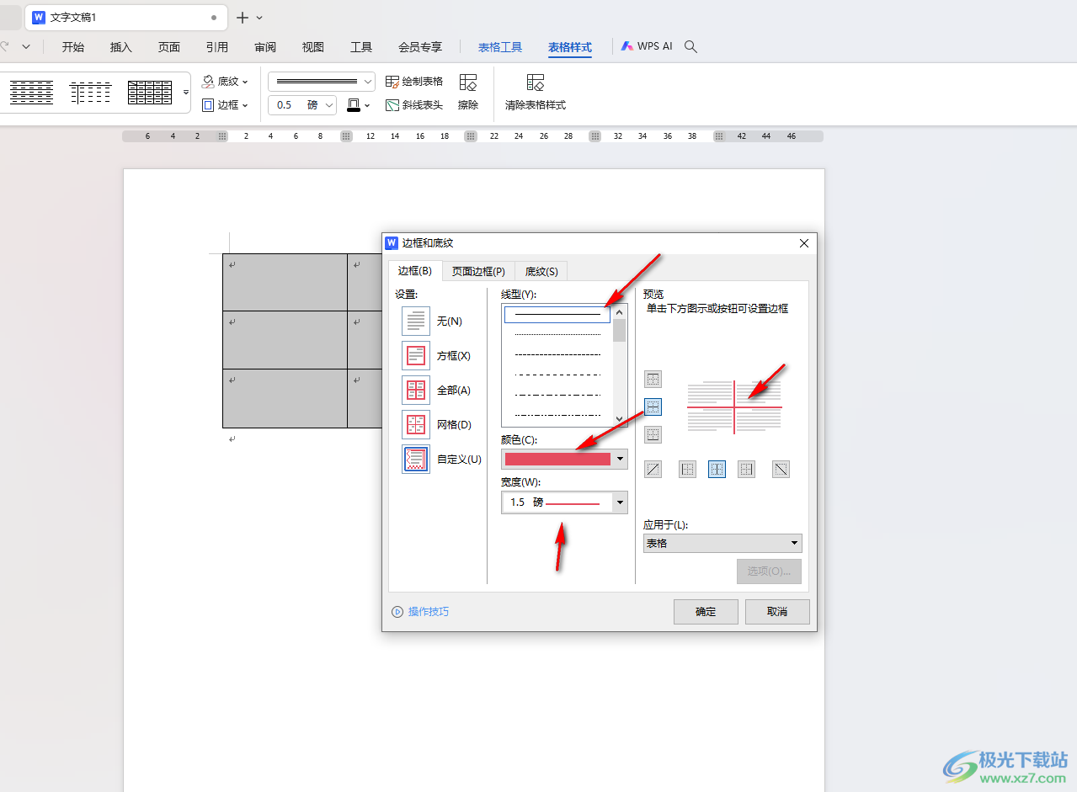Screen dimensions: 1077x792
Task: Open the 颜色(C) border color dropdown
Action: 564,459
